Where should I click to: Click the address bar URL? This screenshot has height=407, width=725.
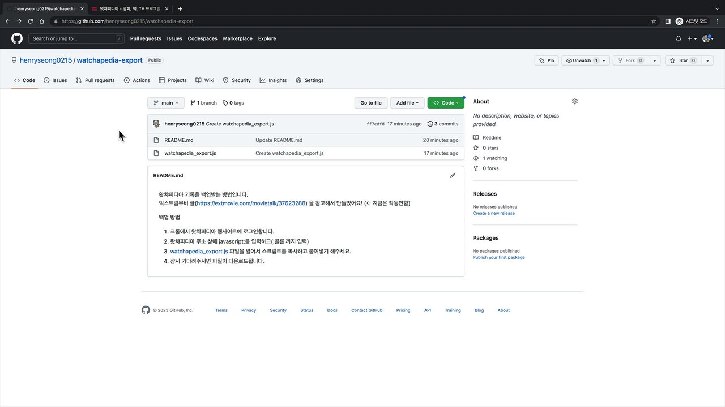127,21
